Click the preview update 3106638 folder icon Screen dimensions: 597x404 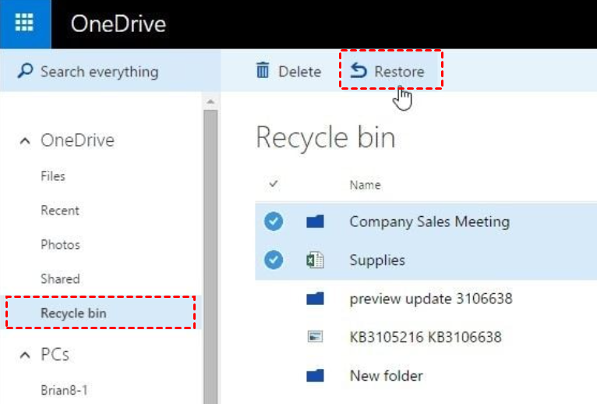[315, 299]
